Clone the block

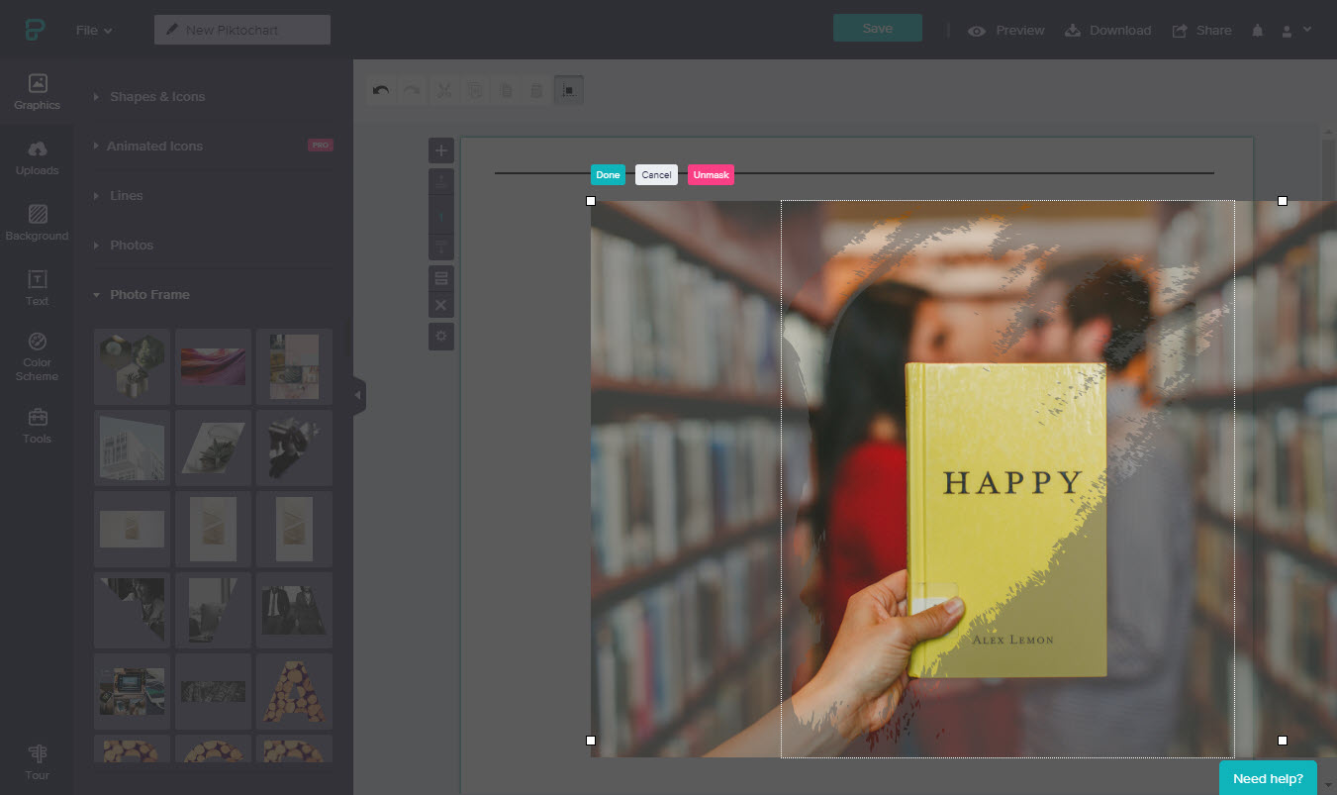(x=441, y=277)
